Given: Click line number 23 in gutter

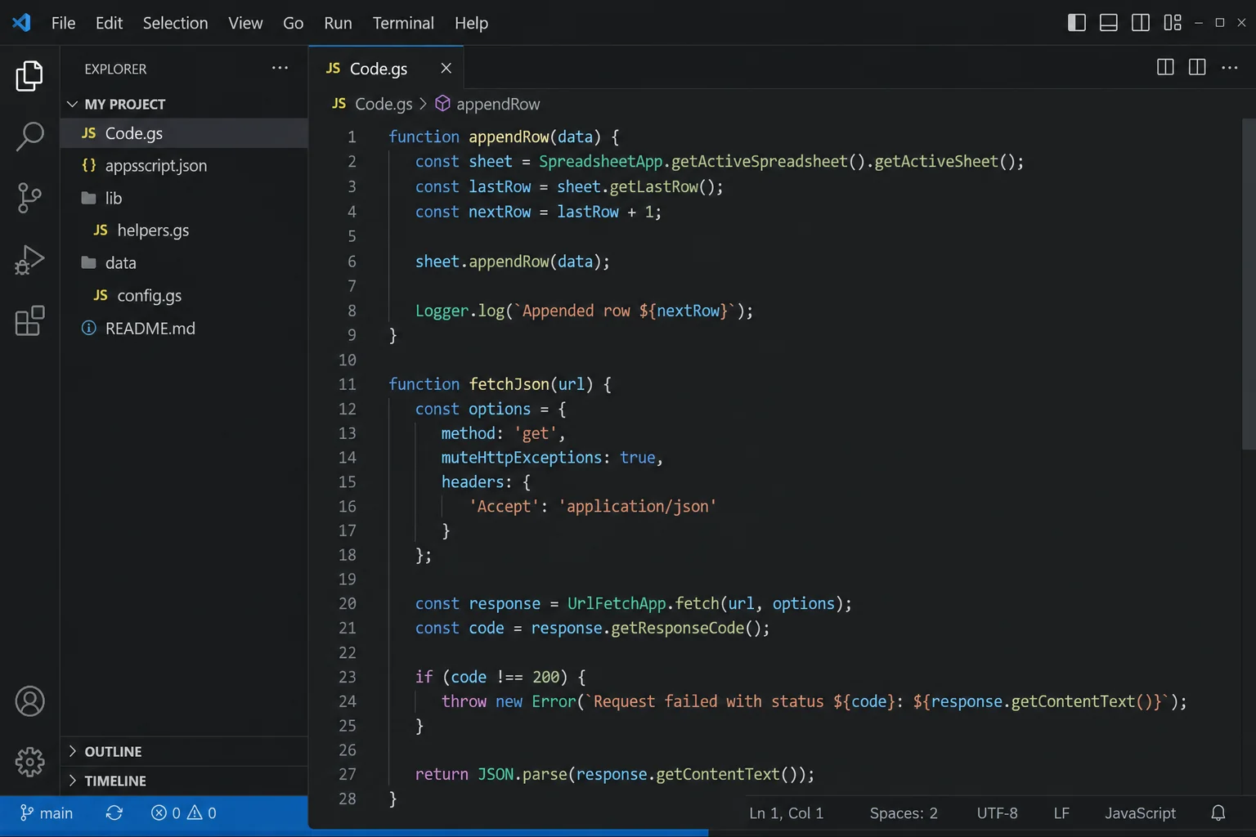Looking at the screenshot, I should pos(348,677).
